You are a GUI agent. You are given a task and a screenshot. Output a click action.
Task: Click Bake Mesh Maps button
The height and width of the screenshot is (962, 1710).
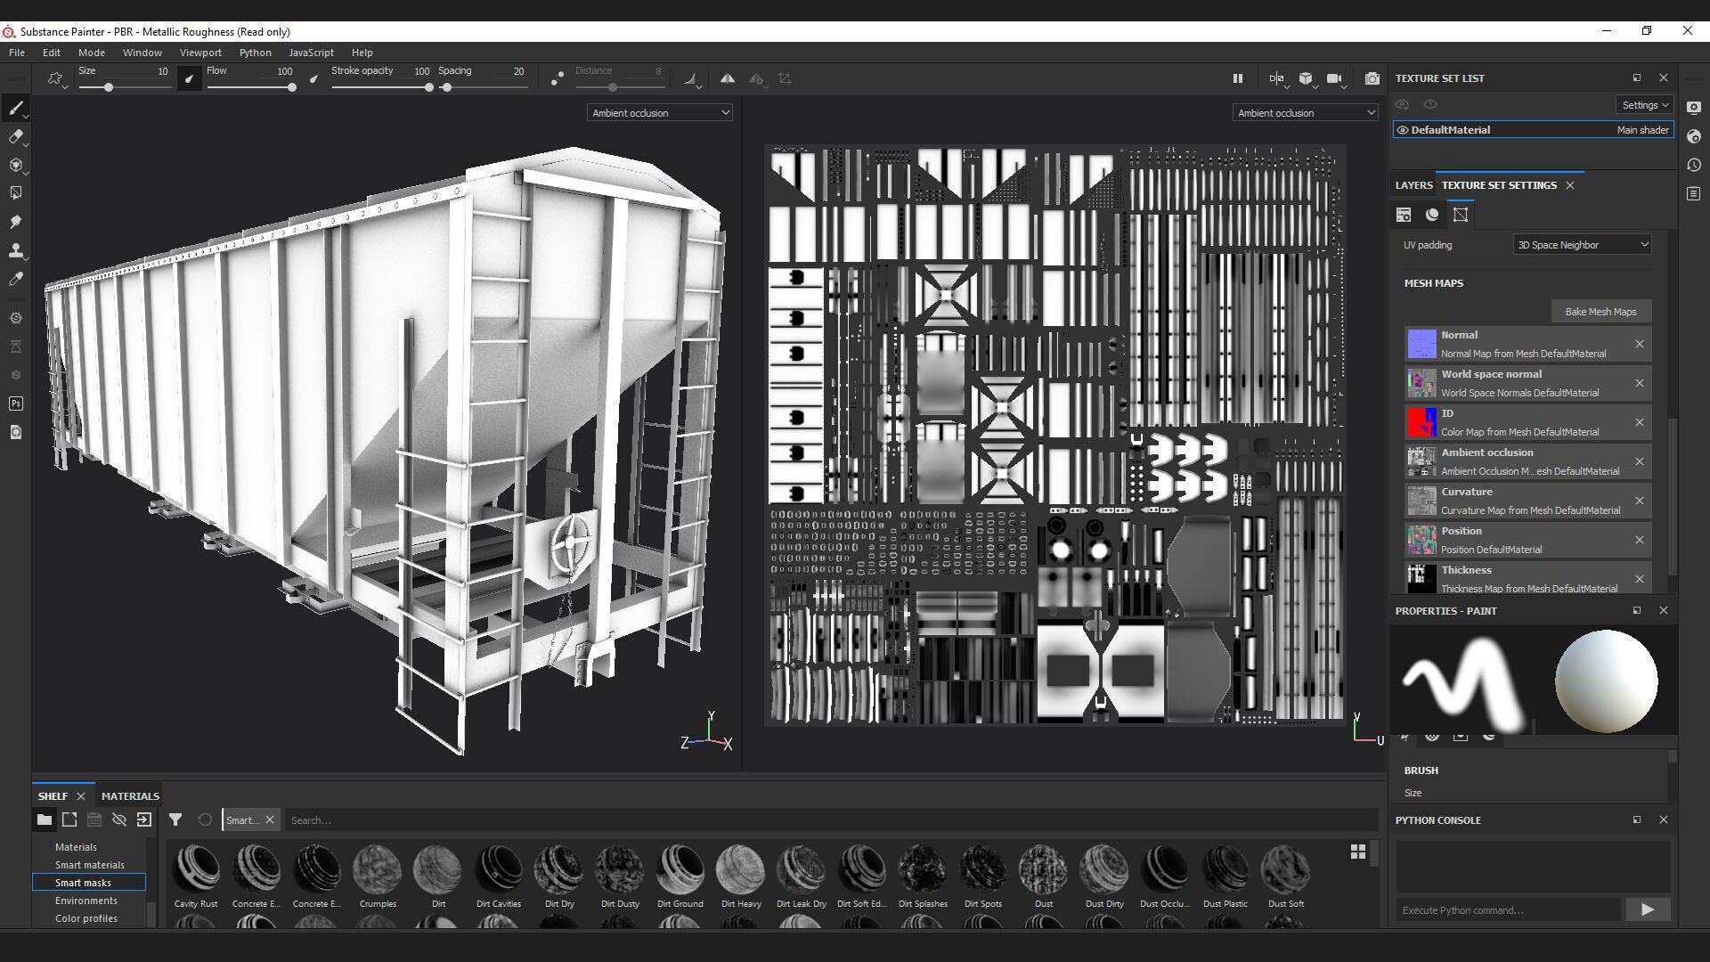pos(1600,312)
